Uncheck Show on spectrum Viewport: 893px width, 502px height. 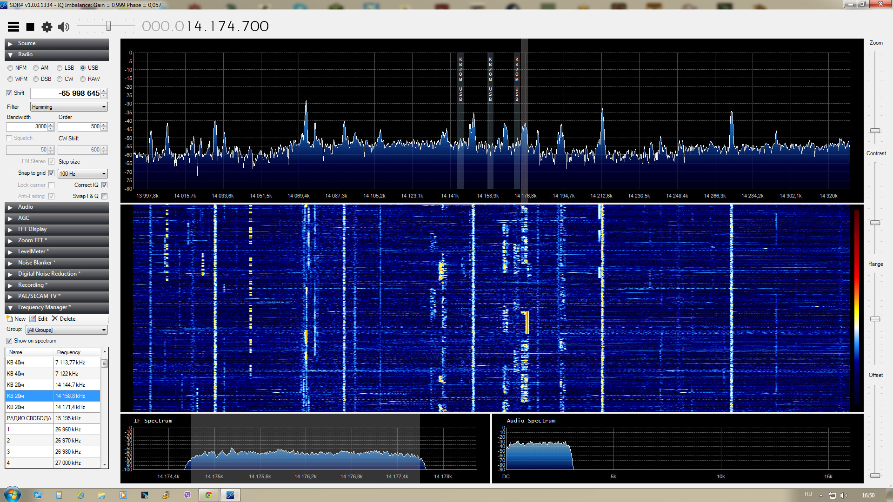9,341
